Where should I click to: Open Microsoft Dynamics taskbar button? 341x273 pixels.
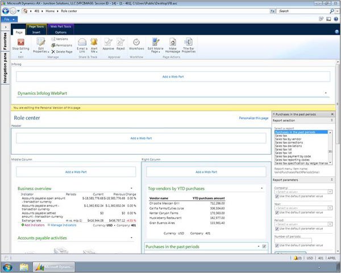point(54,267)
